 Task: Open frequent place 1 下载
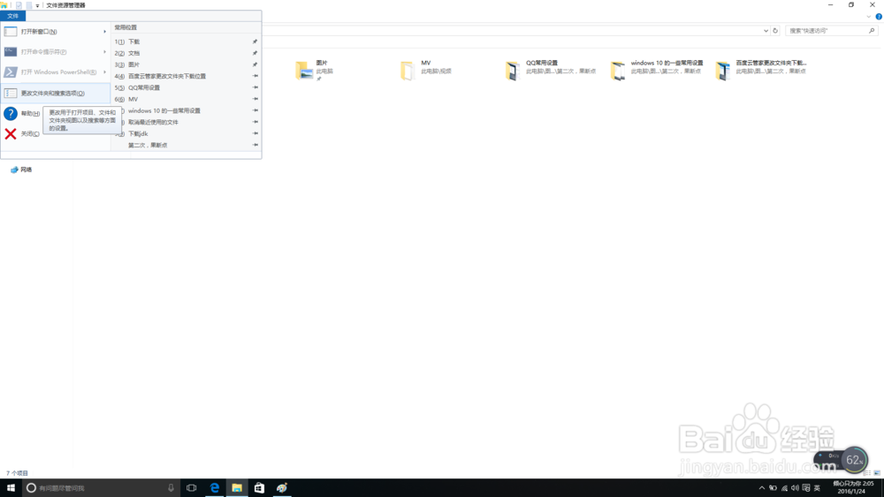(x=186, y=41)
